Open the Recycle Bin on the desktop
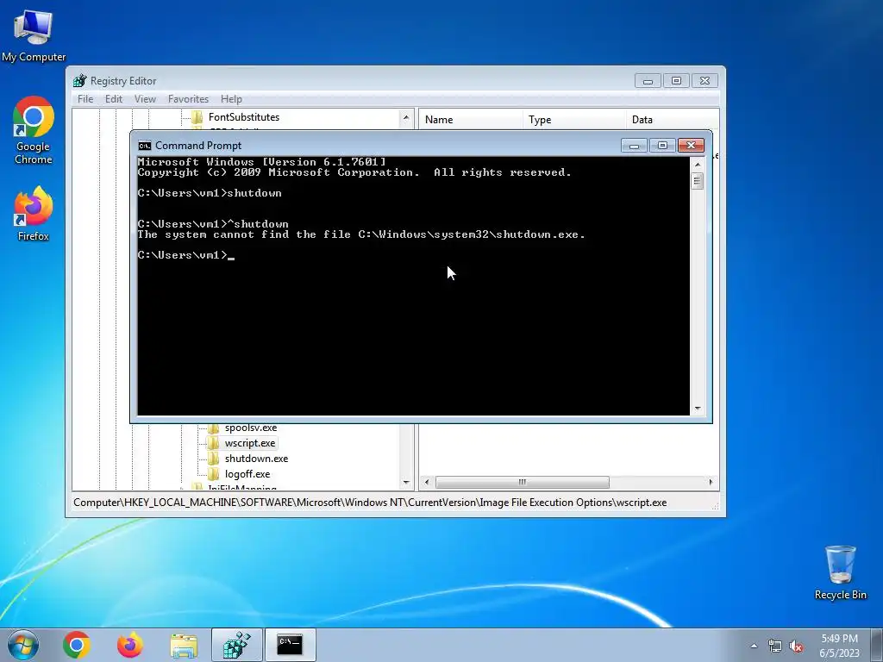 tap(840, 572)
